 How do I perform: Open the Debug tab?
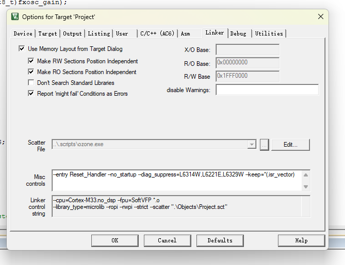coord(238,33)
